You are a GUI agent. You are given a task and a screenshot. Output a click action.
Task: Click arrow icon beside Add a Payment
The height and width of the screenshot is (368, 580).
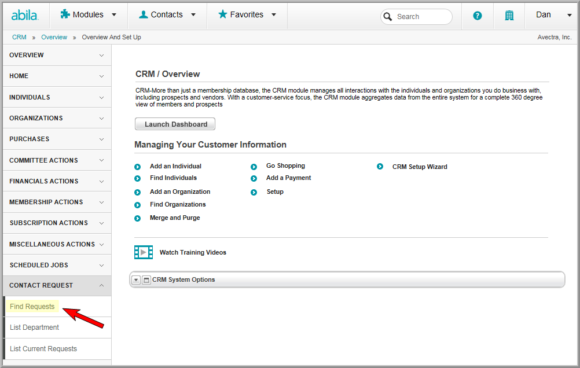pos(254,179)
